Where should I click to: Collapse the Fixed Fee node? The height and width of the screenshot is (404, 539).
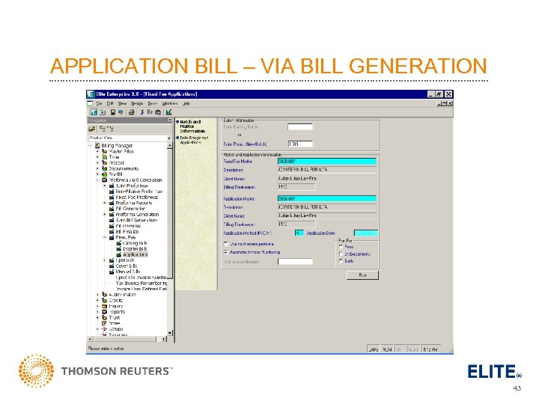[x=105, y=237]
